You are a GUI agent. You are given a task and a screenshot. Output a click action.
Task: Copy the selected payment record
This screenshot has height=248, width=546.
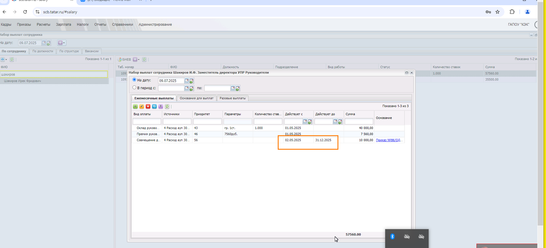(154, 107)
